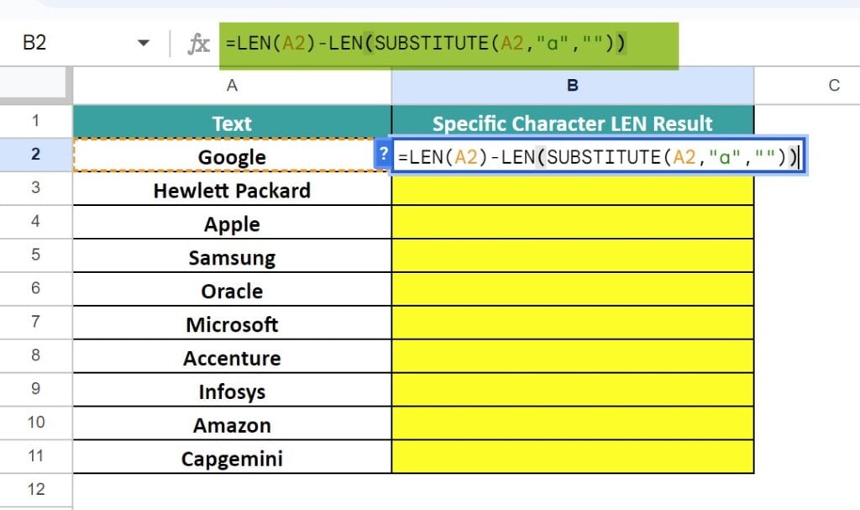Viewport: 860px width, 510px height.
Task: Click the 'Infosys' cell
Action: (232, 390)
